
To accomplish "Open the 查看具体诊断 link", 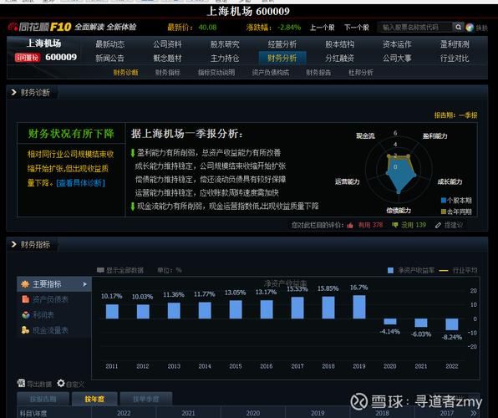I will [81, 183].
